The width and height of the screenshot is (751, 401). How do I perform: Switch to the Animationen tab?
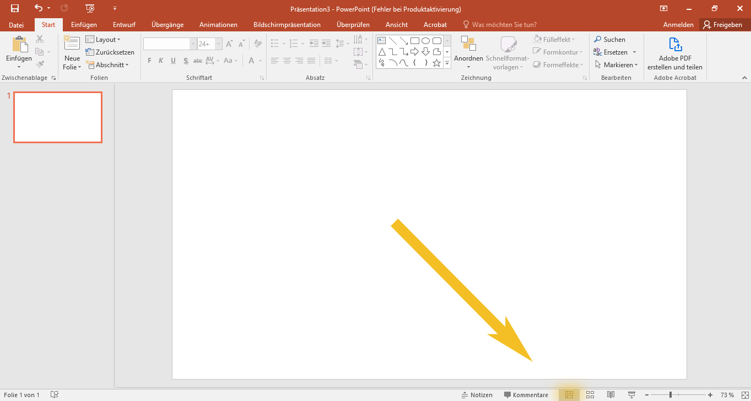218,25
